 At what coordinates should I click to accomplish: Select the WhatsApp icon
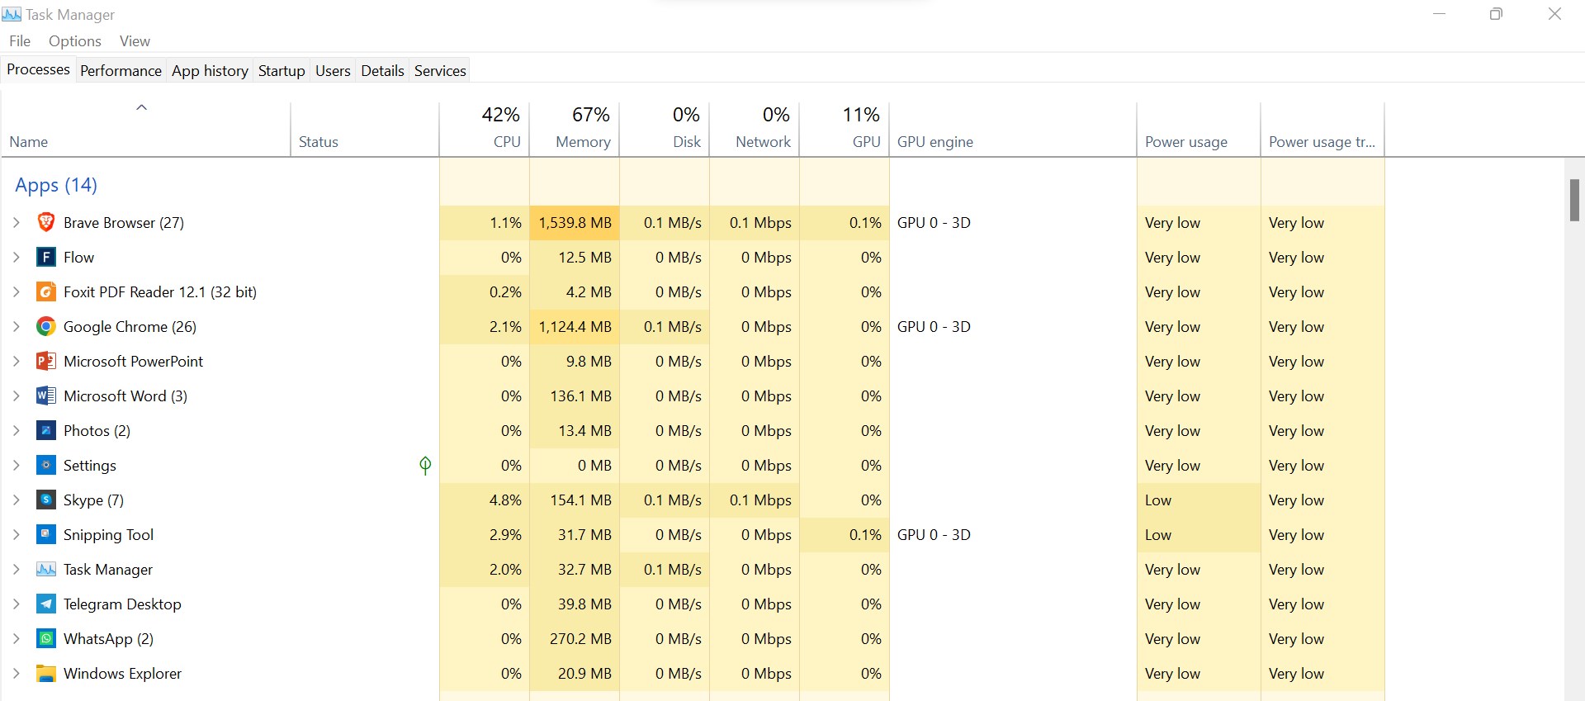[46, 638]
